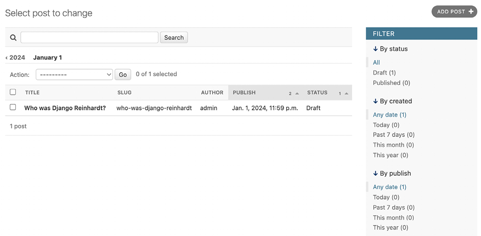Image resolution: width=481 pixels, height=236 pixels.
Task: Go back to 2024 date hierarchy
Action: pos(15,57)
